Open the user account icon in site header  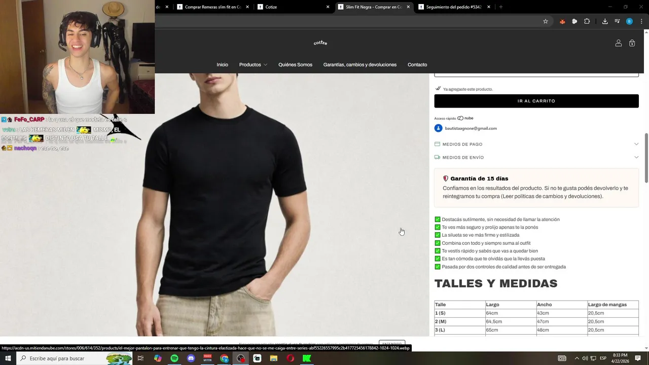[618, 43]
